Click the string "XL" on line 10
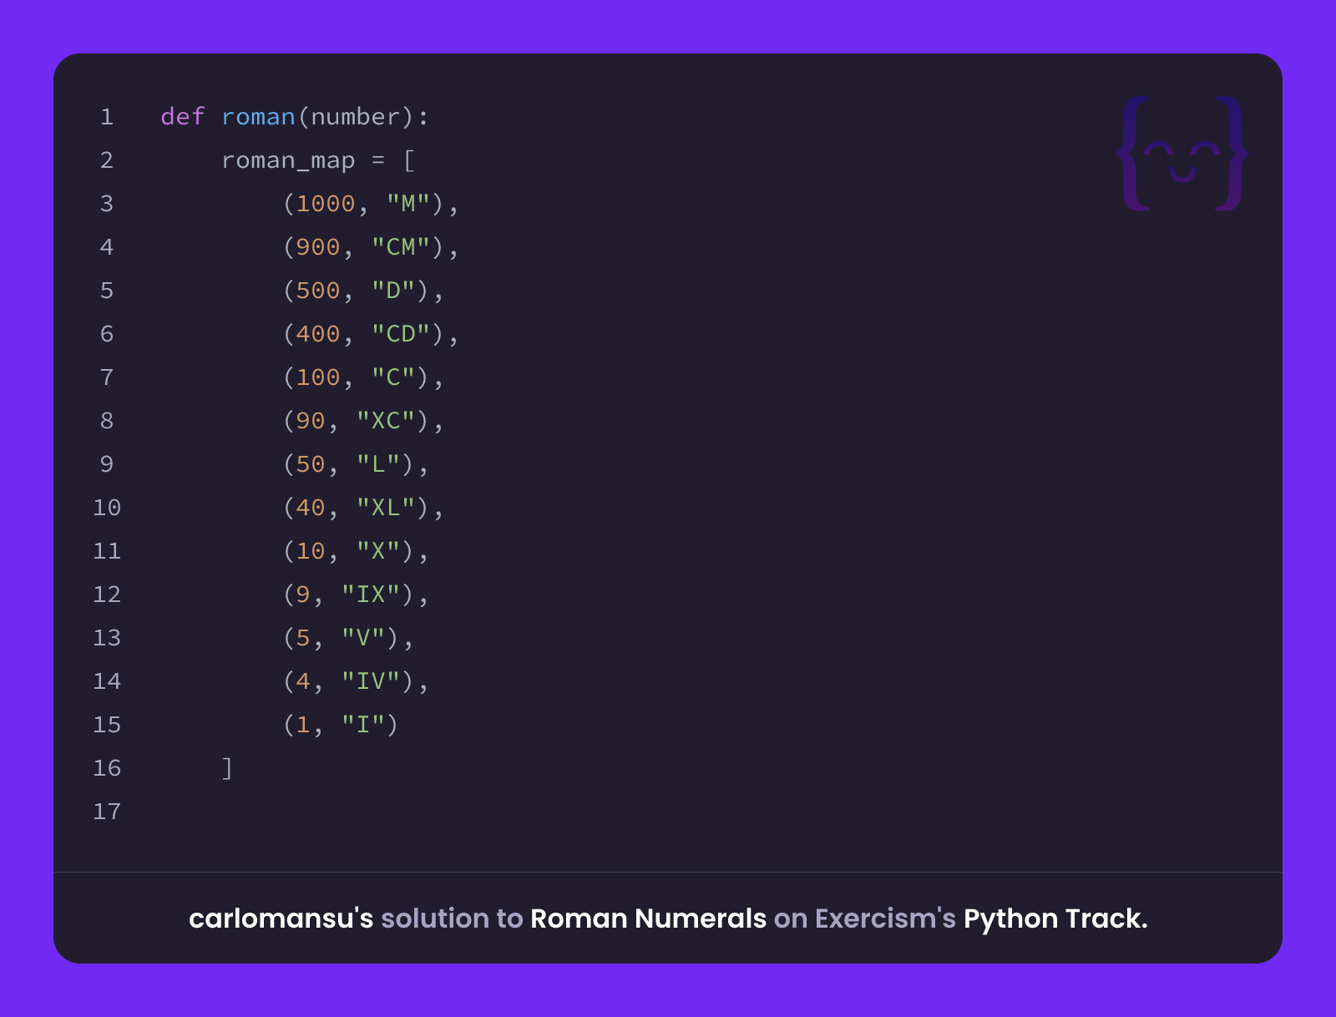 [x=386, y=507]
